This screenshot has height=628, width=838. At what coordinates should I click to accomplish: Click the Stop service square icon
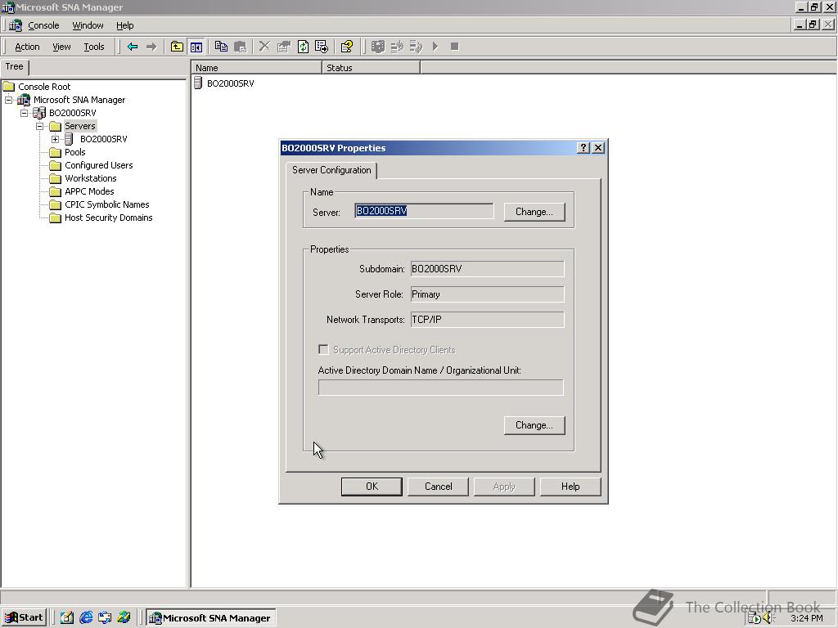(454, 47)
